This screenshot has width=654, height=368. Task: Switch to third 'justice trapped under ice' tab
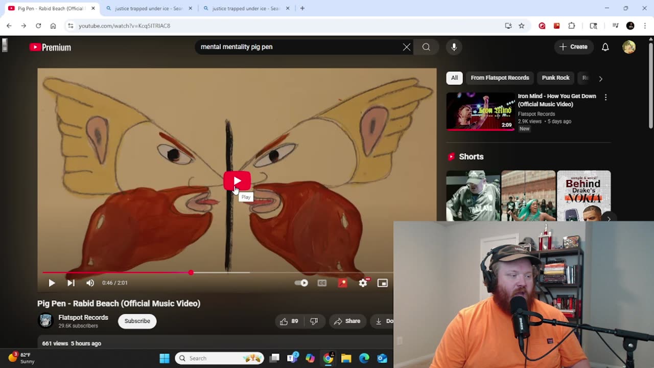[x=246, y=8]
